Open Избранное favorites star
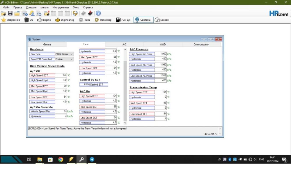Screen dimensions: 291x182 click(x=11, y=20)
